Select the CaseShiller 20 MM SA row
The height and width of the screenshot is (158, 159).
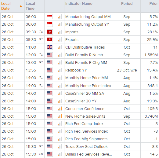pos(80,93)
